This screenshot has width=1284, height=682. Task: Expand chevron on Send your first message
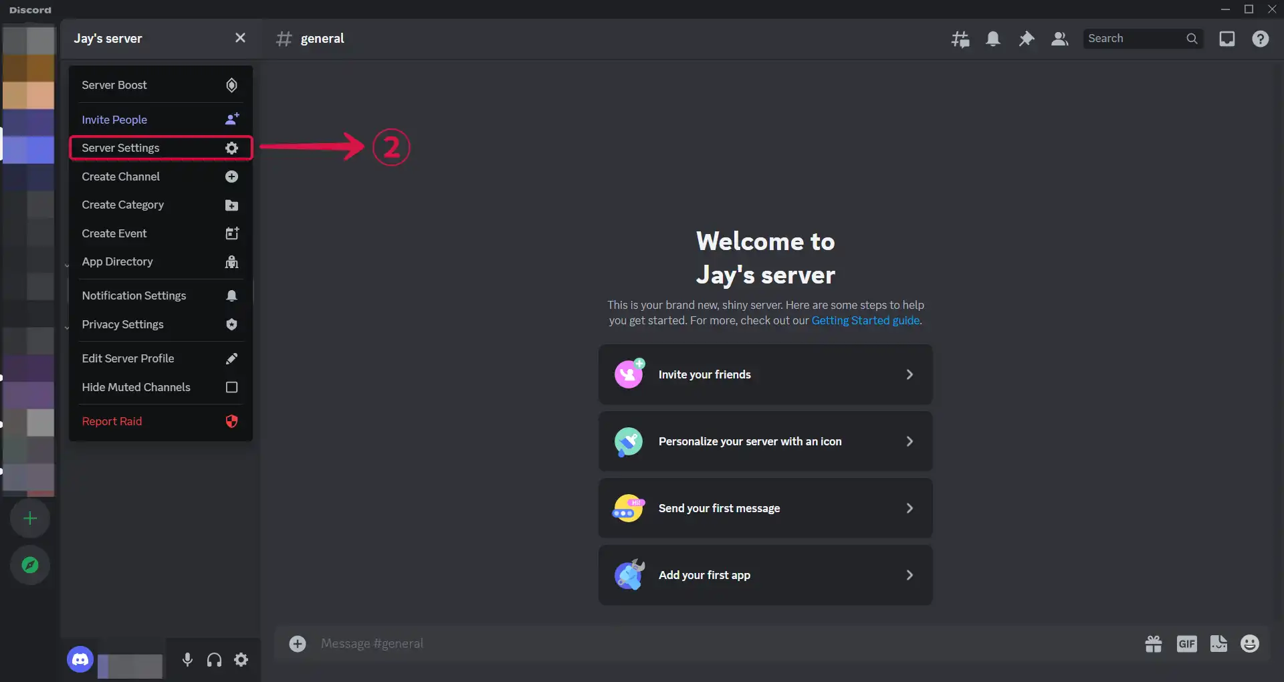tap(909, 508)
